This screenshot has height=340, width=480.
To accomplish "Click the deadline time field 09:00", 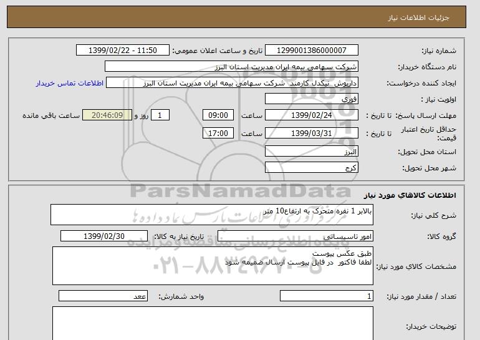I will point(218,115).
